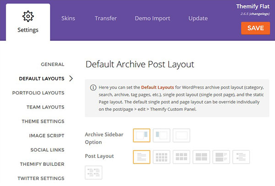Click the Post Layout label
This screenshot has width=275, height=186.
pyautogui.click(x=99, y=156)
